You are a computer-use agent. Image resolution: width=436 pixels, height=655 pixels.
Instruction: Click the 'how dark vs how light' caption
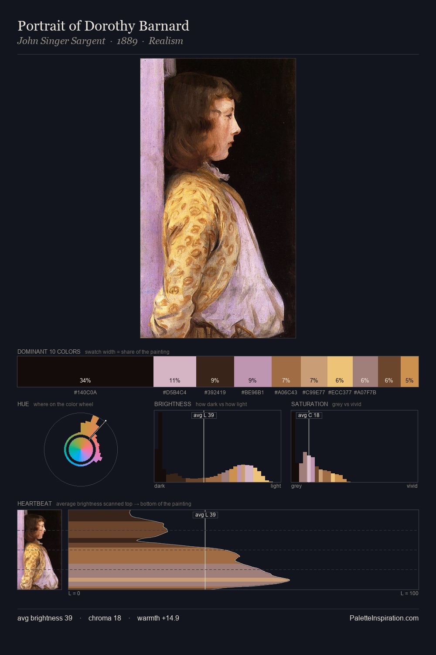pos(221,404)
